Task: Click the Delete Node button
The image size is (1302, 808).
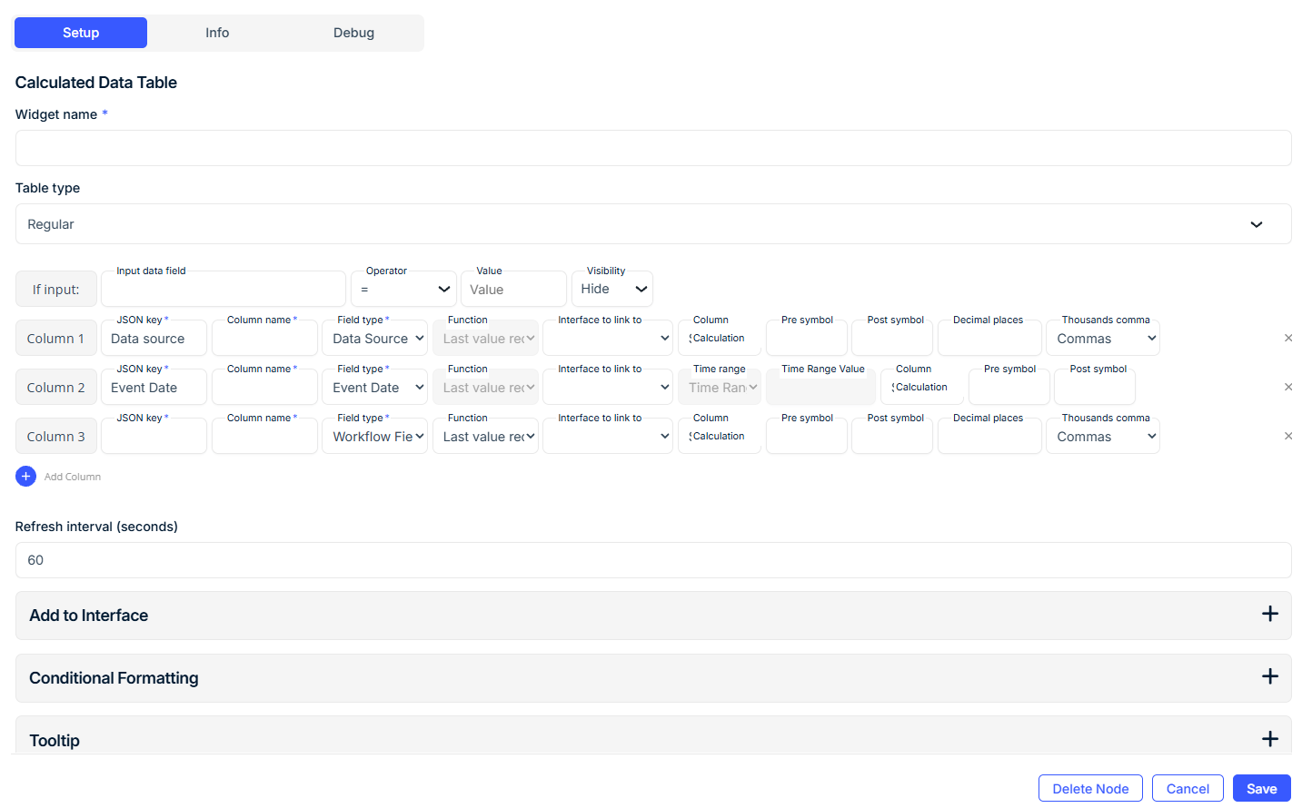Action: tap(1090, 788)
